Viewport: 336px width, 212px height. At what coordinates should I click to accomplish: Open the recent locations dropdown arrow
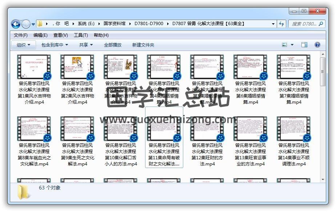pyautogui.click(x=33, y=24)
